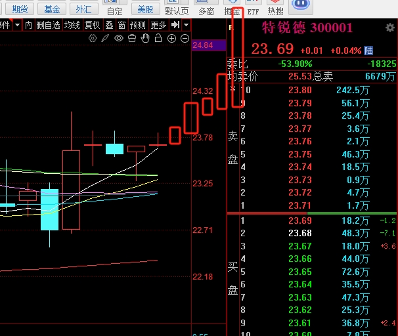Select sell order price 23.75
The image size is (398, 336).
coord(300,154)
